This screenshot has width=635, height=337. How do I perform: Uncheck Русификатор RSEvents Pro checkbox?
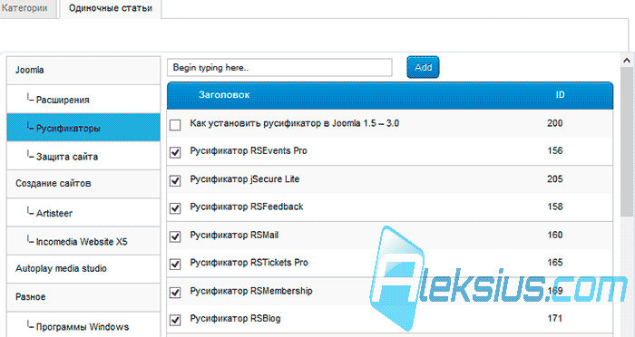pos(175,152)
